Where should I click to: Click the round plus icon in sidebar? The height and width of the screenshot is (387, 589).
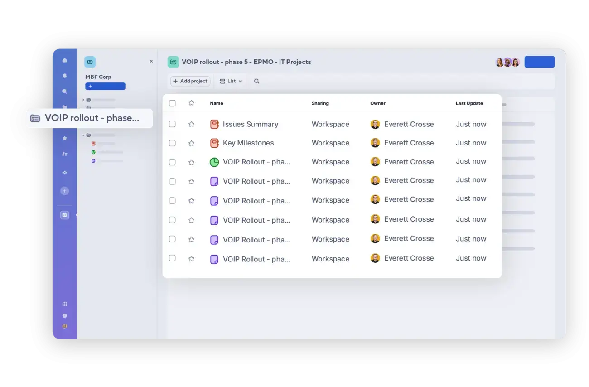[x=64, y=191]
